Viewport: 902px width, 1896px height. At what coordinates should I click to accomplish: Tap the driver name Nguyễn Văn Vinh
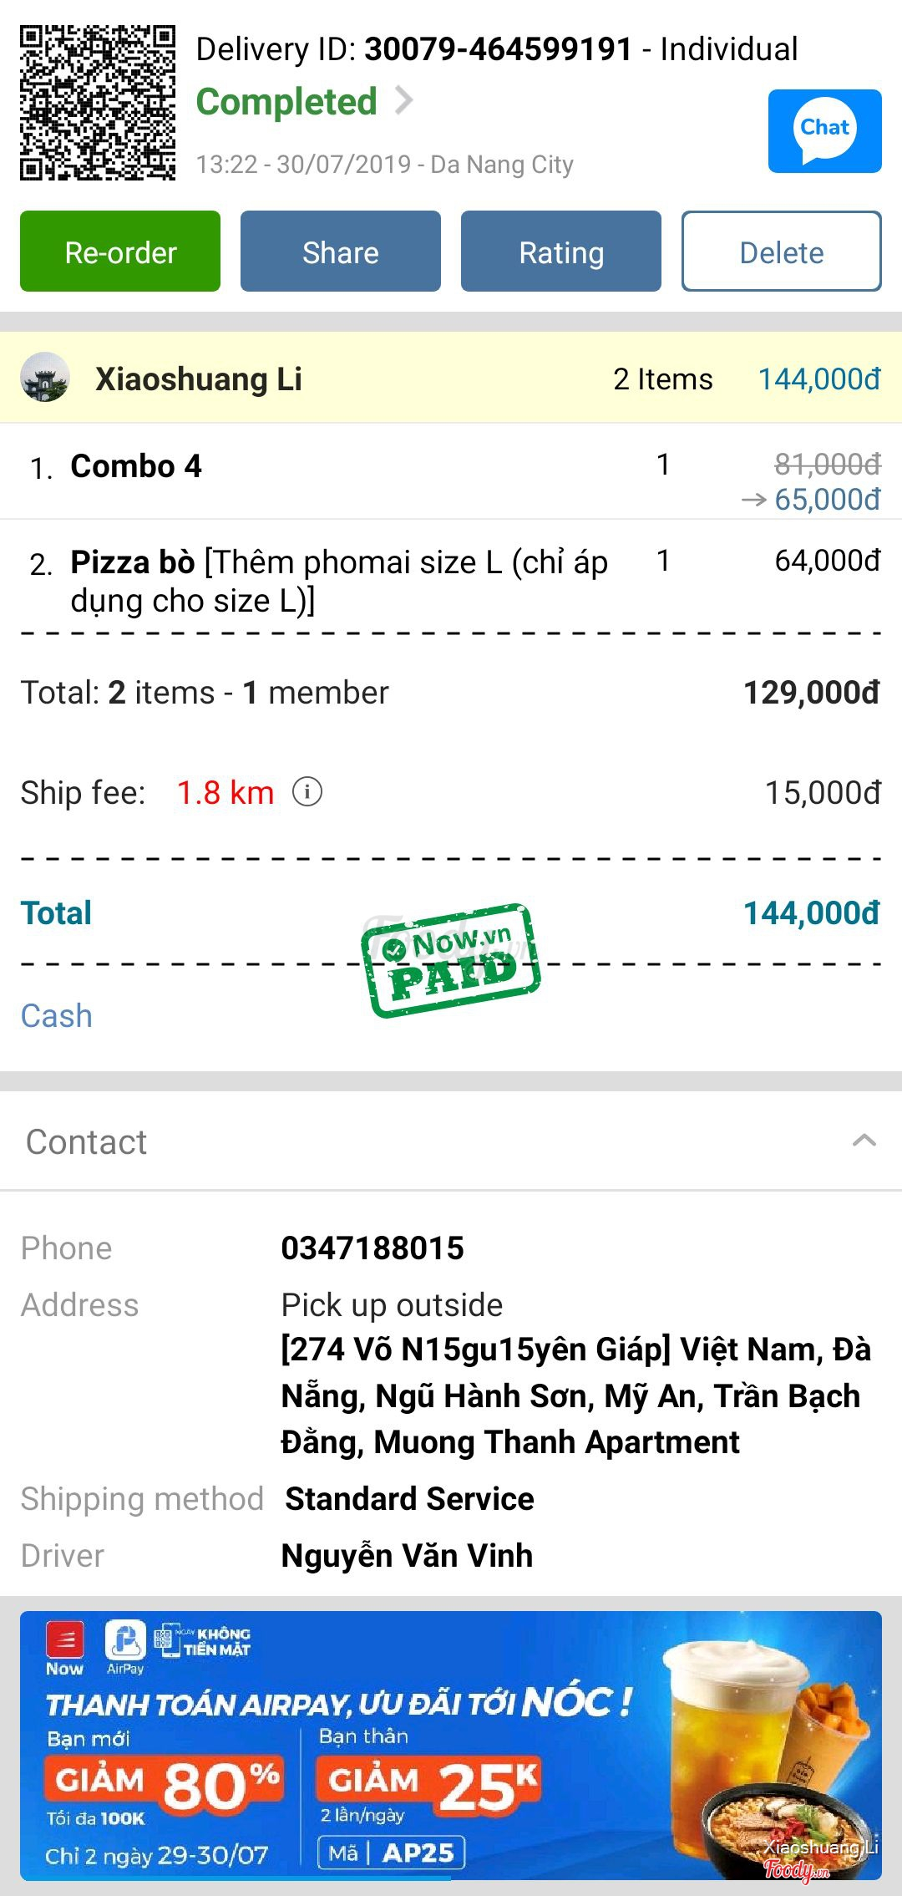[x=407, y=1555]
